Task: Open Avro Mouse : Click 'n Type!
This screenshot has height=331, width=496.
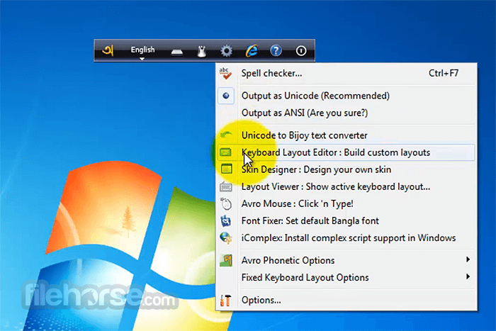Action: (346, 203)
